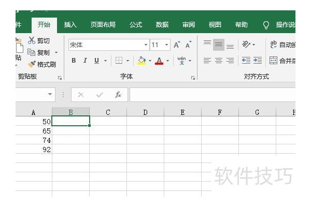
Task: Decrease indent icon
Action: click(246, 60)
